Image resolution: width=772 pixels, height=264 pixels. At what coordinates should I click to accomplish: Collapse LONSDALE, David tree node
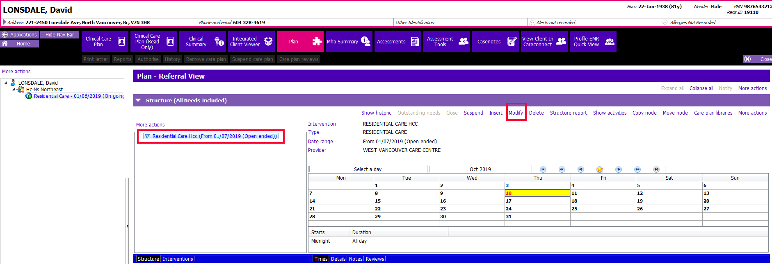click(x=6, y=83)
